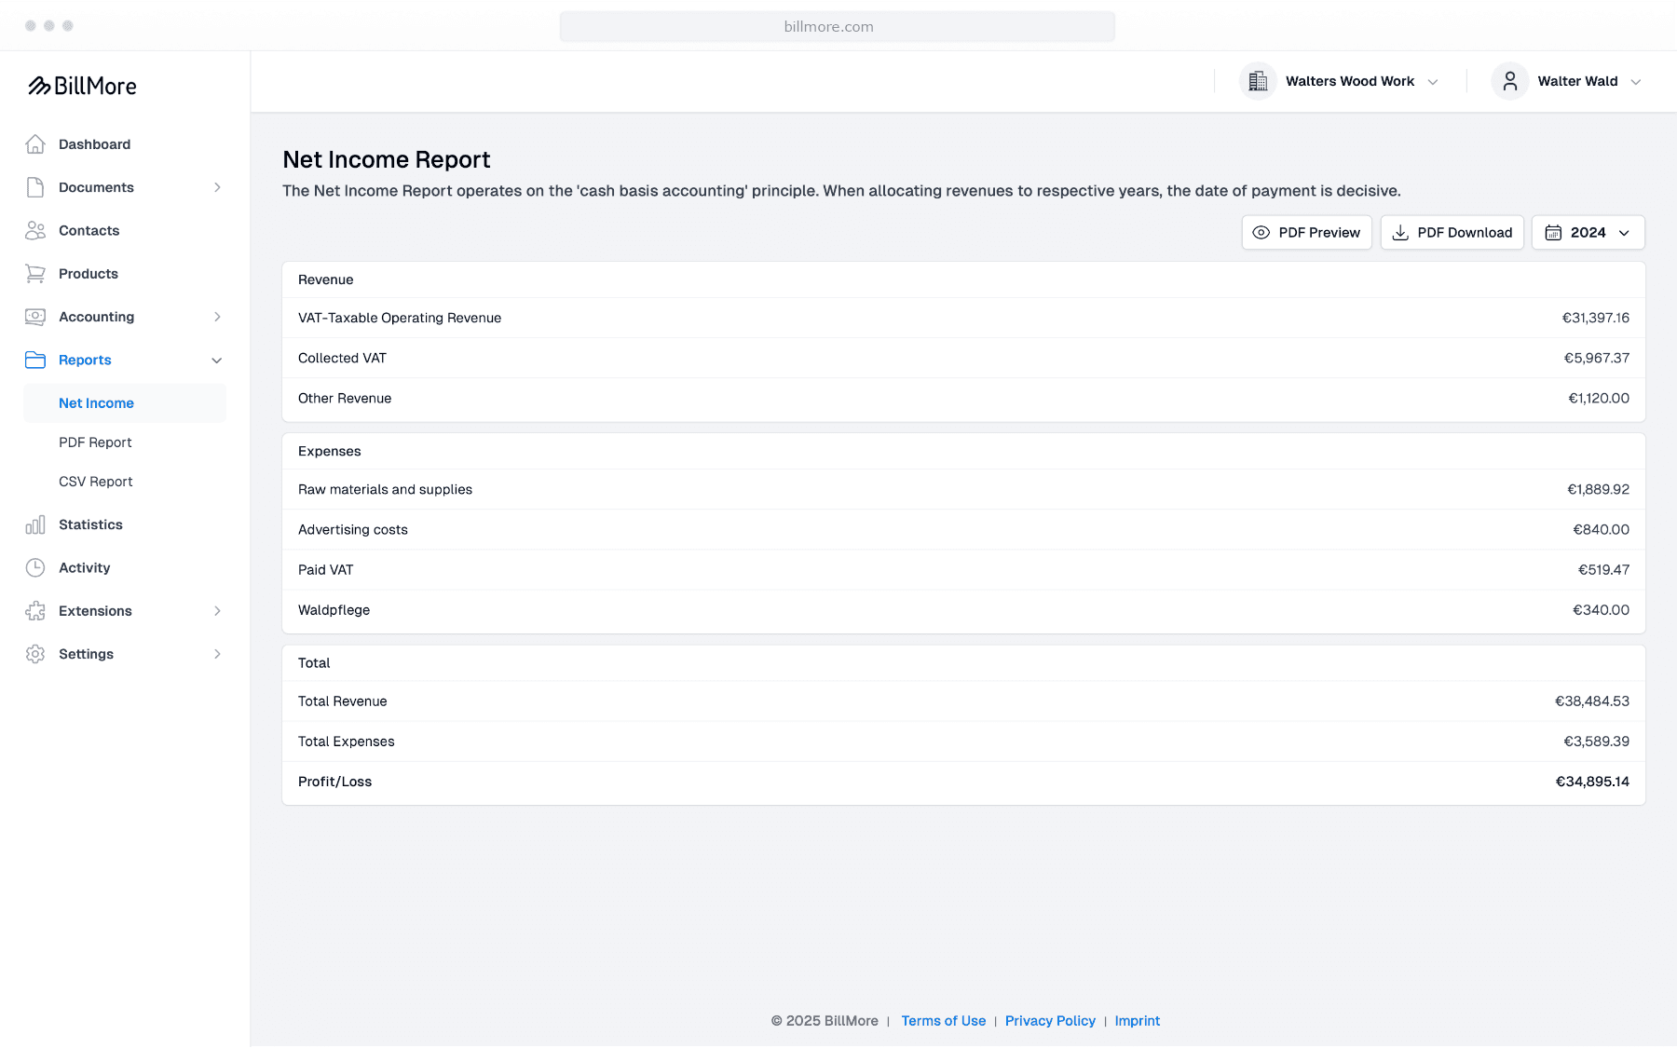Click the billmore.com address bar
1677x1048 pixels.
click(x=837, y=26)
